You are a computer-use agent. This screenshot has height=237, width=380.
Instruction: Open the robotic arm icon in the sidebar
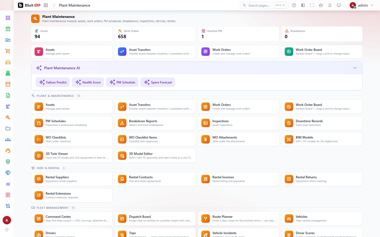point(8,106)
